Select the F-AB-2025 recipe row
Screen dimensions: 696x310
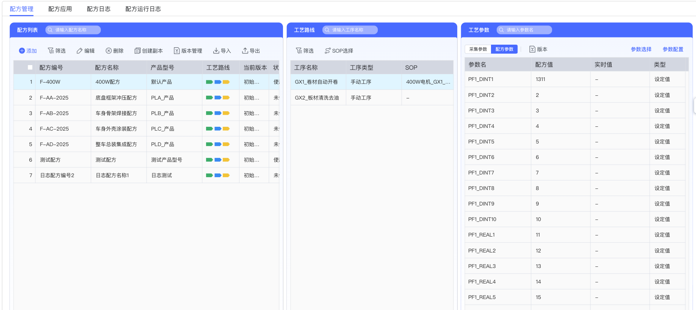[x=54, y=113]
